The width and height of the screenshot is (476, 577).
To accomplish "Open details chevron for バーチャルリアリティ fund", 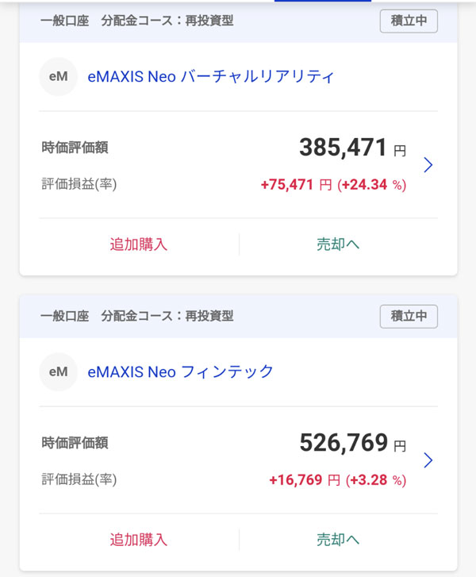I will click(428, 165).
